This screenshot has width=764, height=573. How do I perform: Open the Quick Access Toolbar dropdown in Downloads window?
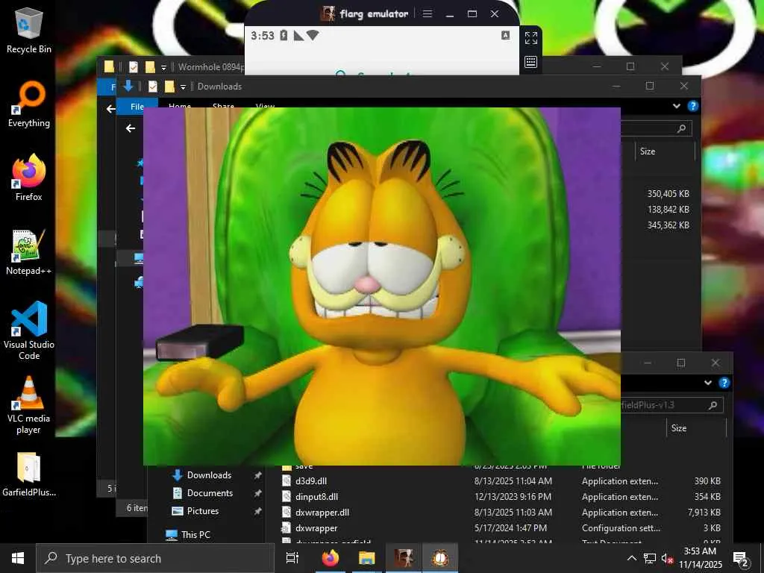(183, 87)
